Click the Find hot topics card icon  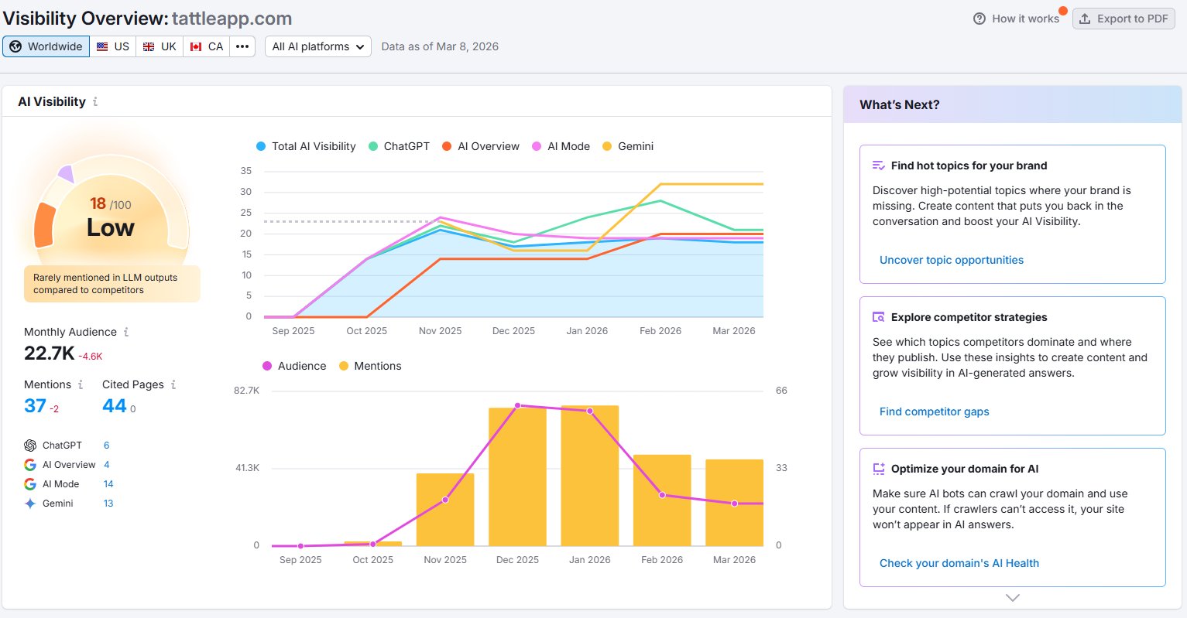tap(878, 166)
